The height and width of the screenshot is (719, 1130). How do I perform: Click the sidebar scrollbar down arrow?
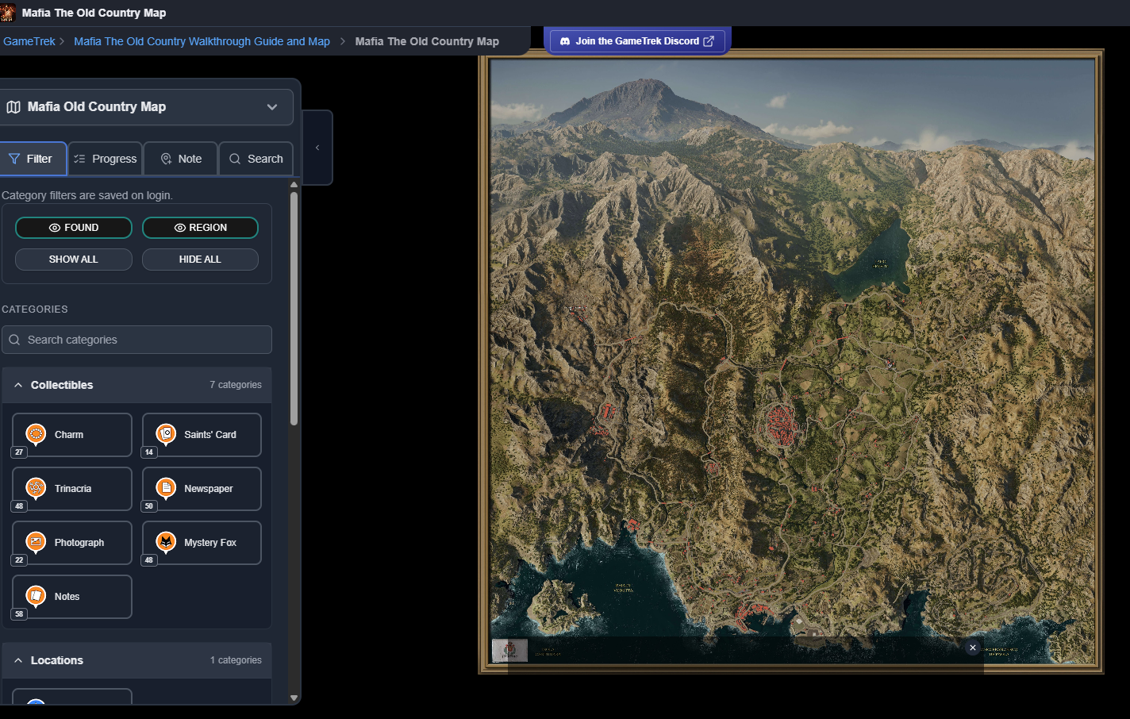(294, 698)
